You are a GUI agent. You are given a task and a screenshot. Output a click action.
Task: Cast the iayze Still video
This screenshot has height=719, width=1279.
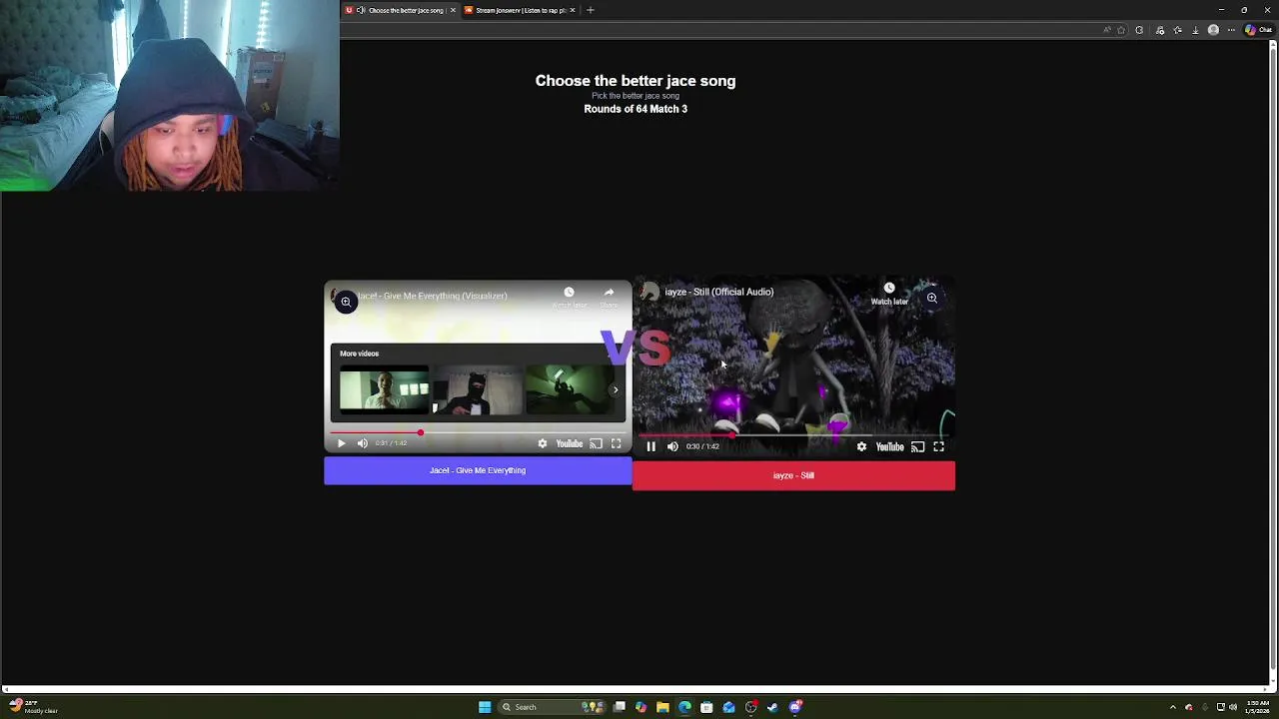point(917,446)
